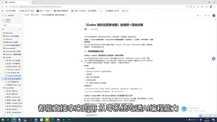Click the browser address bar URL
This screenshot has height=122, width=217.
(x=37, y=7)
